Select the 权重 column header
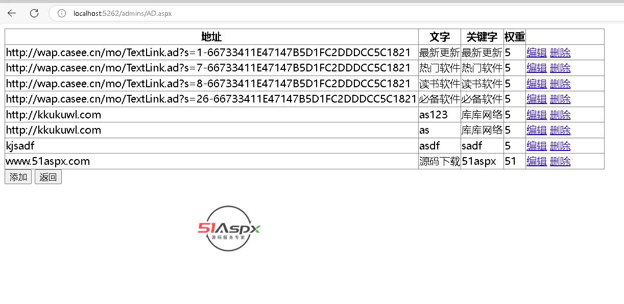Viewport: 624px width, 304px height. coord(515,37)
